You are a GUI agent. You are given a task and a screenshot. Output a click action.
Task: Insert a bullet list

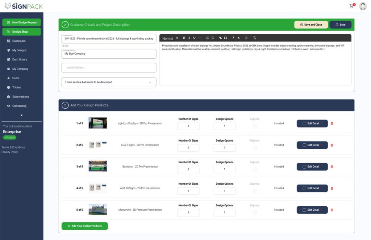coord(212,38)
